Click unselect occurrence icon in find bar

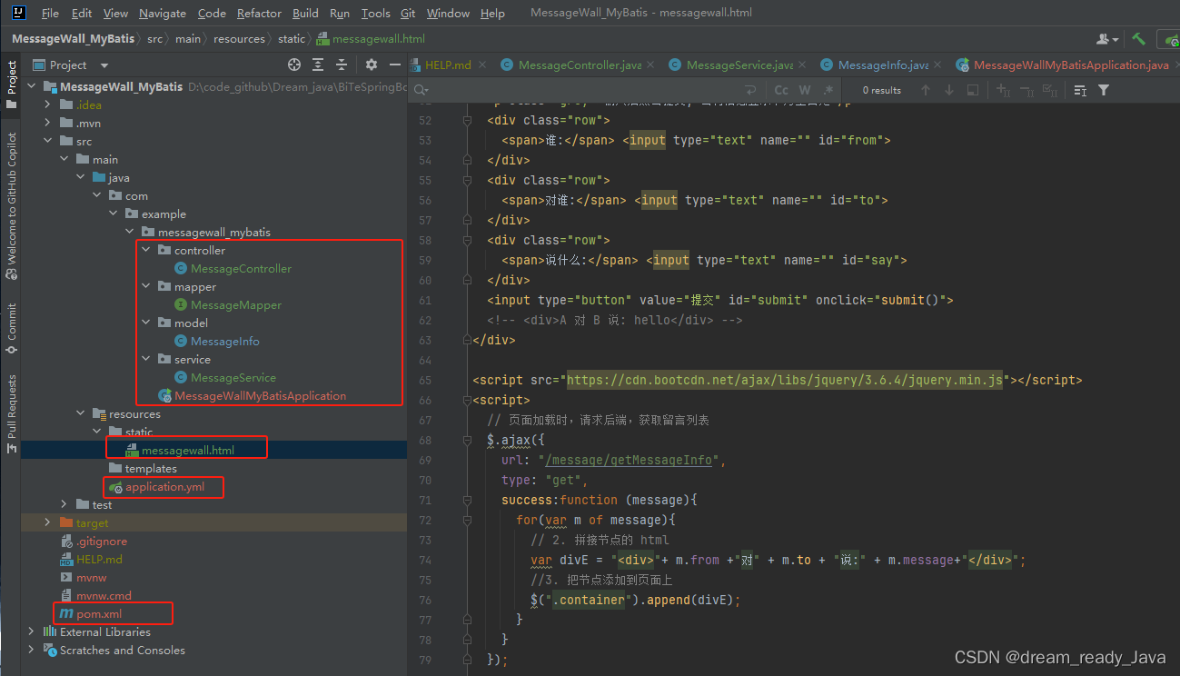[x=1027, y=90]
